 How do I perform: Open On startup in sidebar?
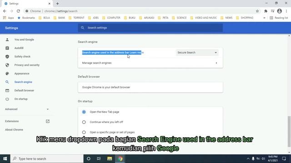click(x=21, y=99)
